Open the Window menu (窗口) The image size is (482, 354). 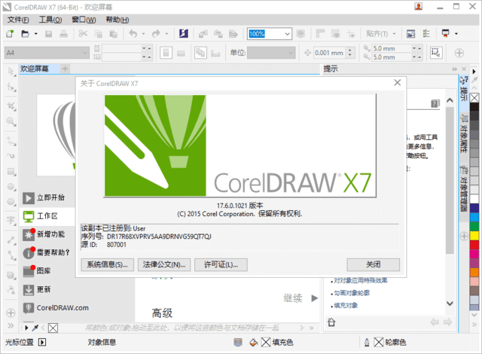pos(84,20)
